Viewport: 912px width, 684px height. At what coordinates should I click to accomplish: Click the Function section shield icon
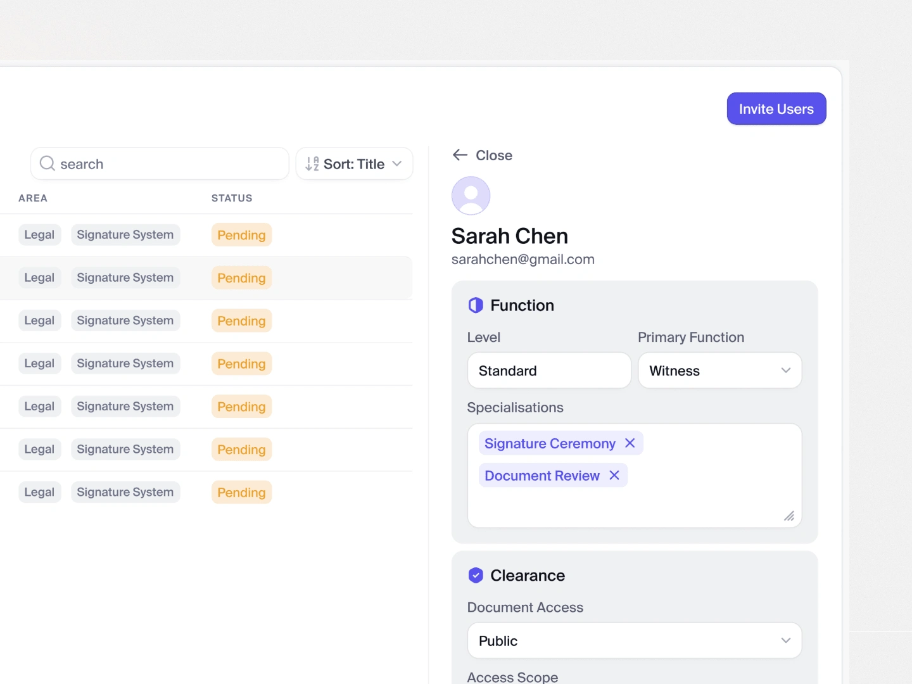pos(476,305)
